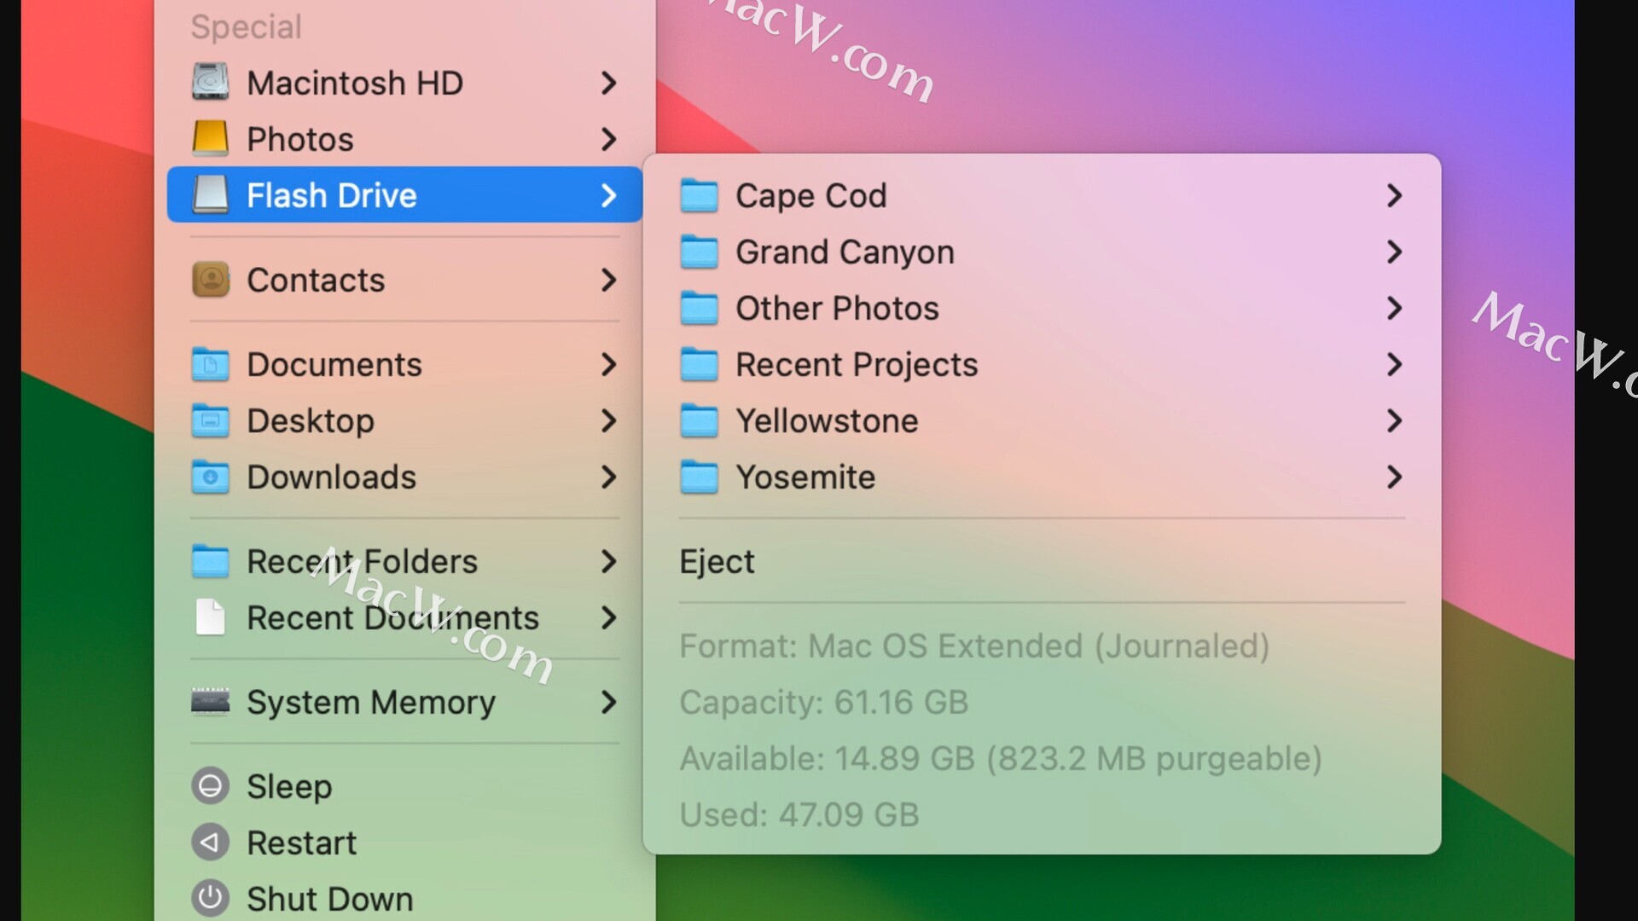Choose Eject from the Flash Drive submenu
The height and width of the screenshot is (921, 1638).
[717, 561]
